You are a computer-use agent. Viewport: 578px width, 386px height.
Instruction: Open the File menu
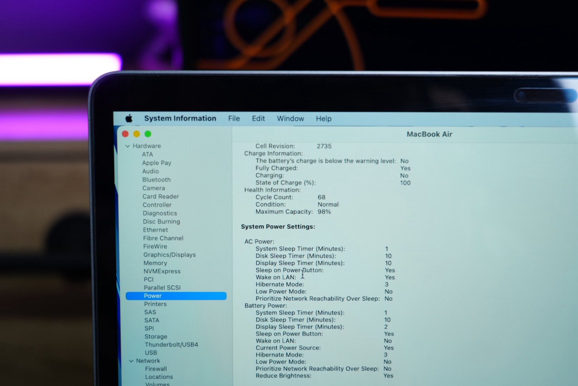234,118
